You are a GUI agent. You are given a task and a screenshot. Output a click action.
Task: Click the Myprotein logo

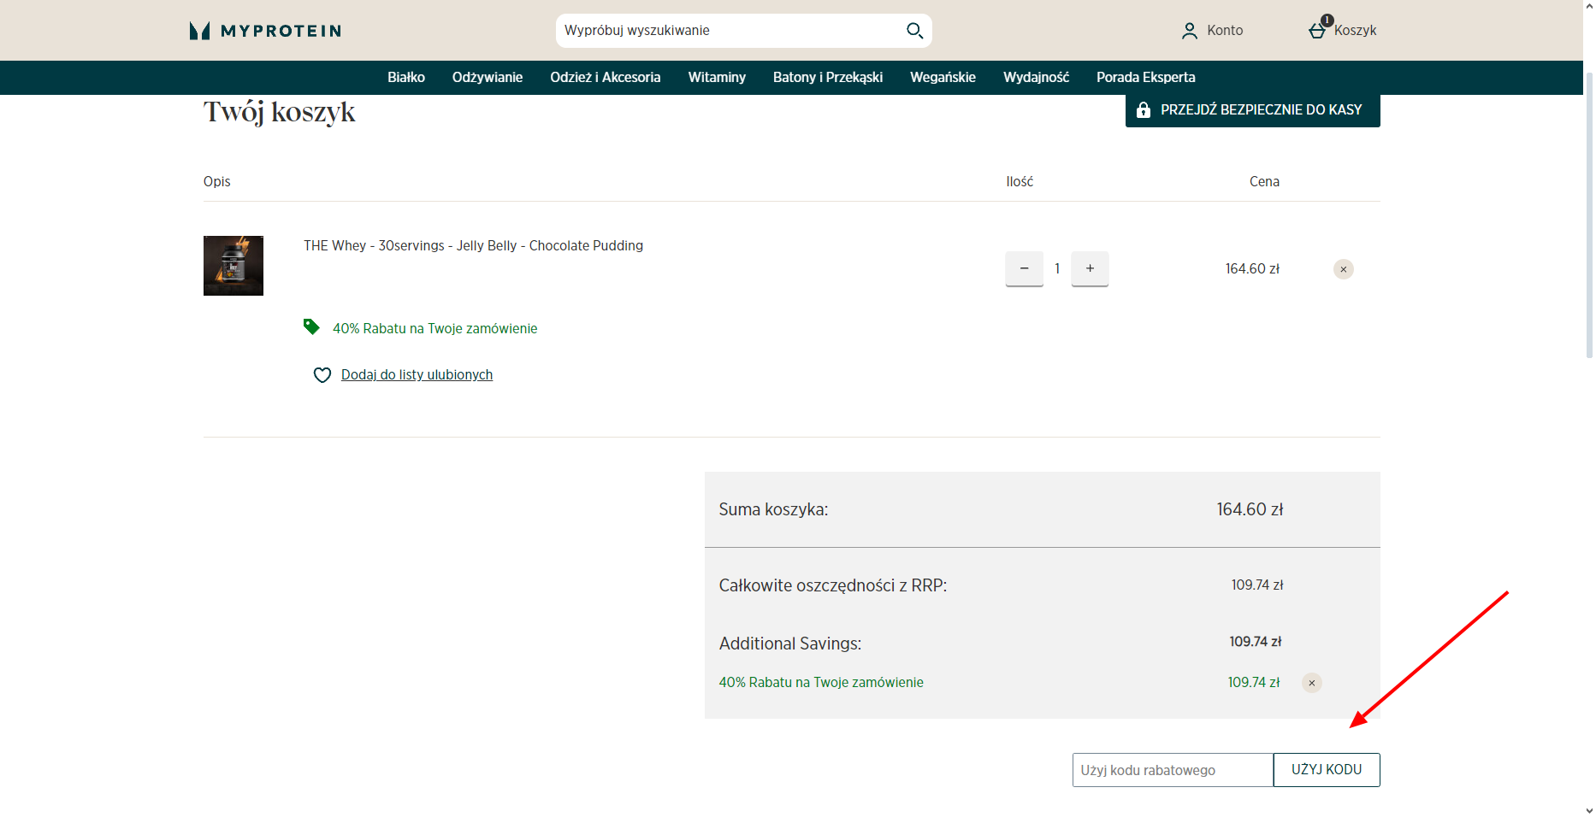265,31
